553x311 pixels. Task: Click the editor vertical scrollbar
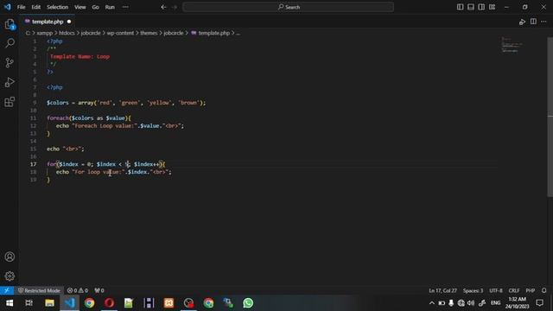click(550, 117)
